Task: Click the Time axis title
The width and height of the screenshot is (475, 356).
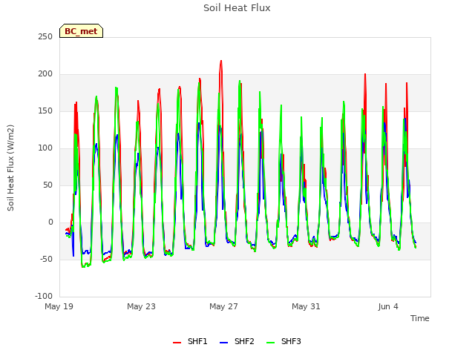Action: [x=420, y=318]
